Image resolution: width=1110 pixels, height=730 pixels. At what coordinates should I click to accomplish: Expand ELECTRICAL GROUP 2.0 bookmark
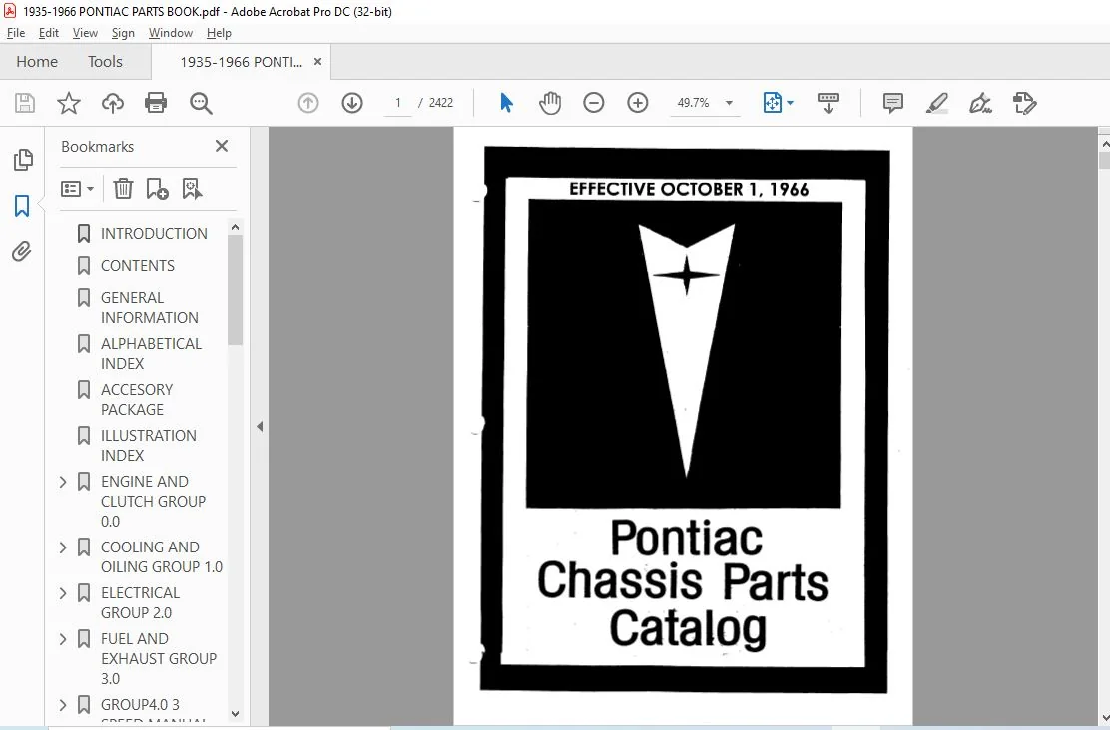point(63,593)
